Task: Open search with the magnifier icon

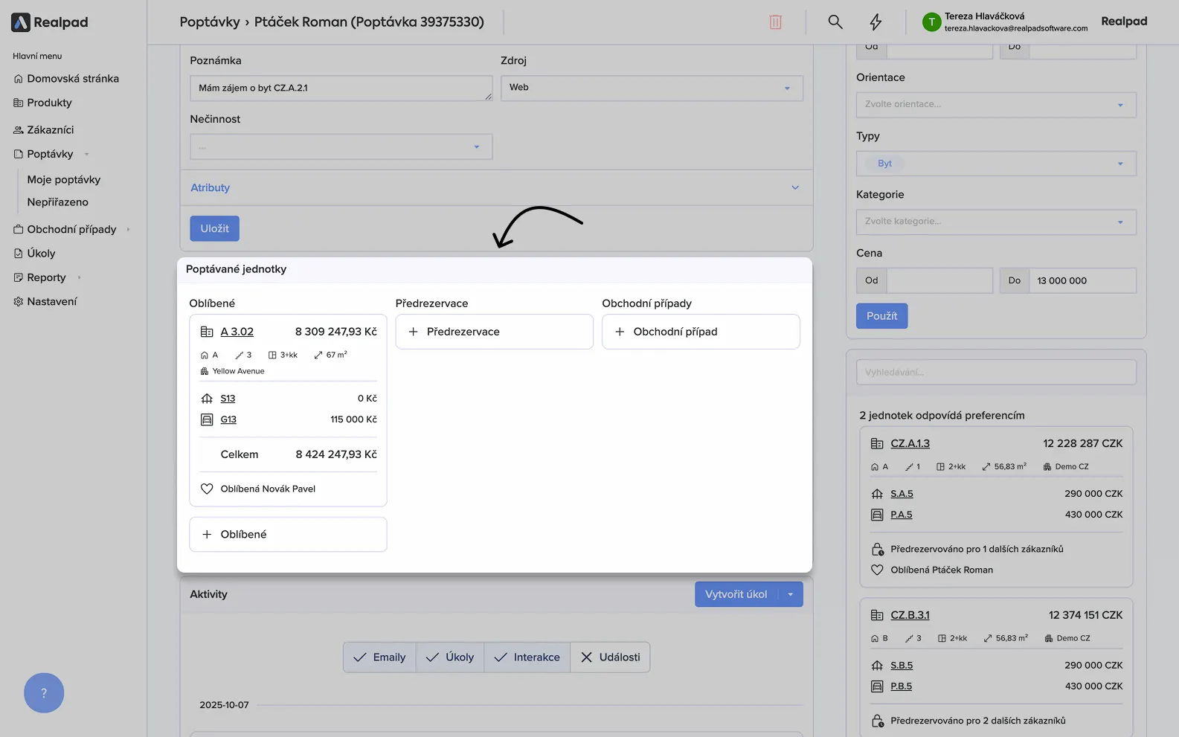Action: pyautogui.click(x=835, y=22)
